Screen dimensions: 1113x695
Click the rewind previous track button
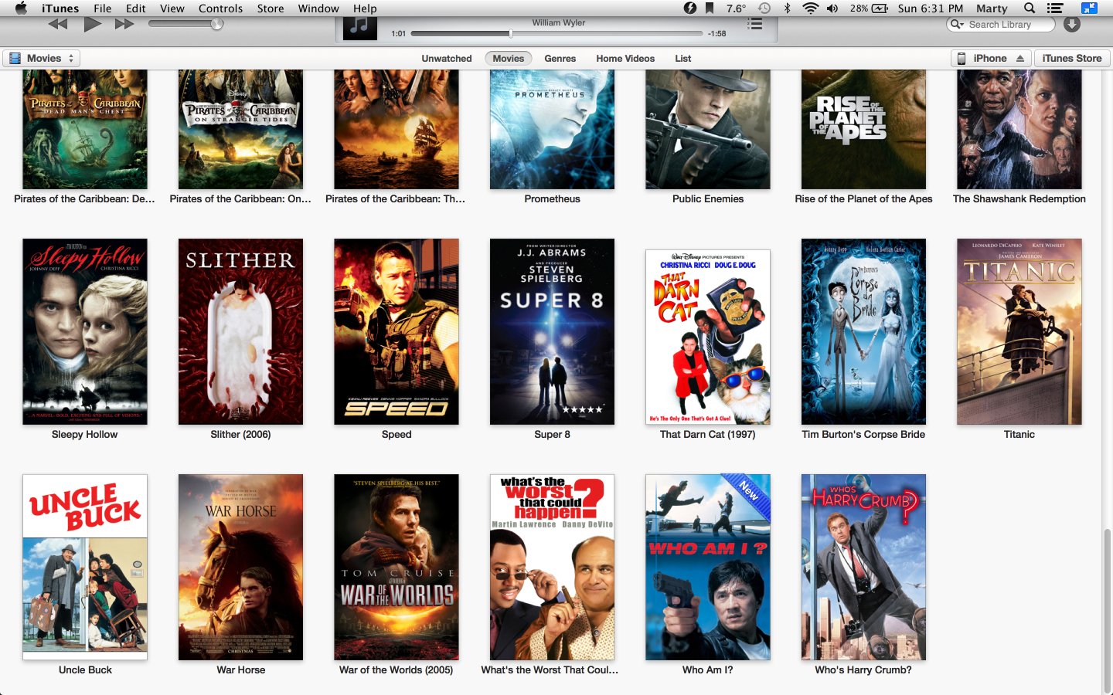coord(58,24)
